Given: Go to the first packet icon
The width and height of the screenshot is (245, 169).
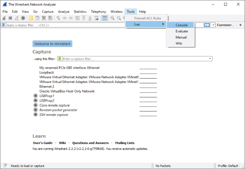Looking at the screenshot, I should (x=84, y=18).
